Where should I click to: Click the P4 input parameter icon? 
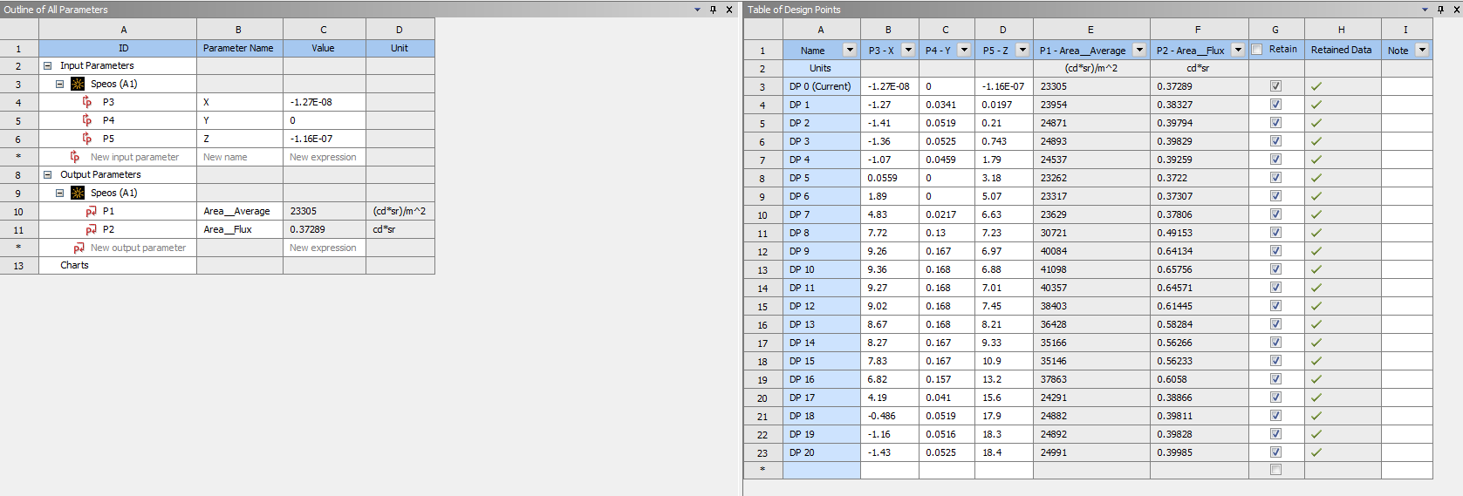(87, 120)
